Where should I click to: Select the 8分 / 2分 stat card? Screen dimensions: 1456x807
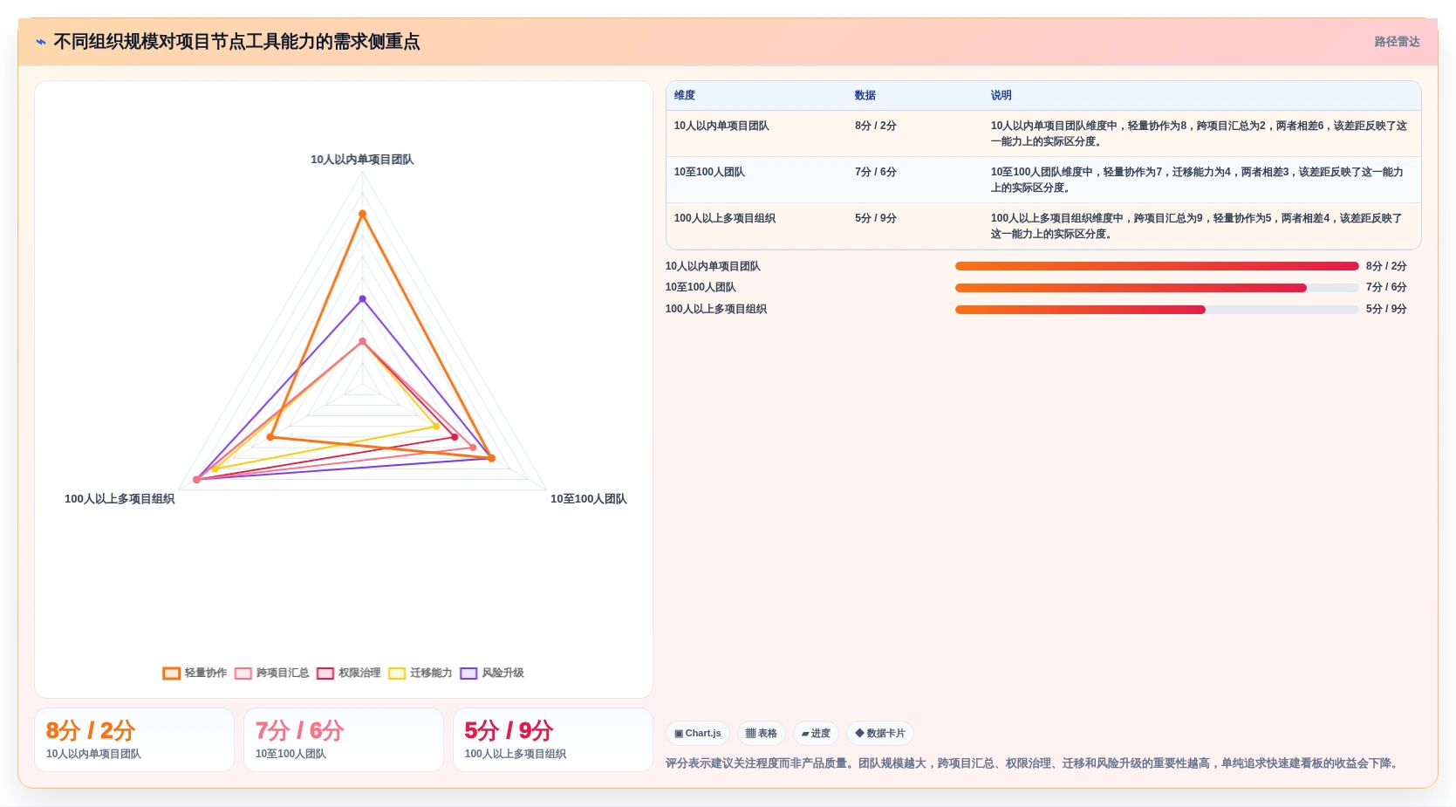pyautogui.click(x=134, y=740)
